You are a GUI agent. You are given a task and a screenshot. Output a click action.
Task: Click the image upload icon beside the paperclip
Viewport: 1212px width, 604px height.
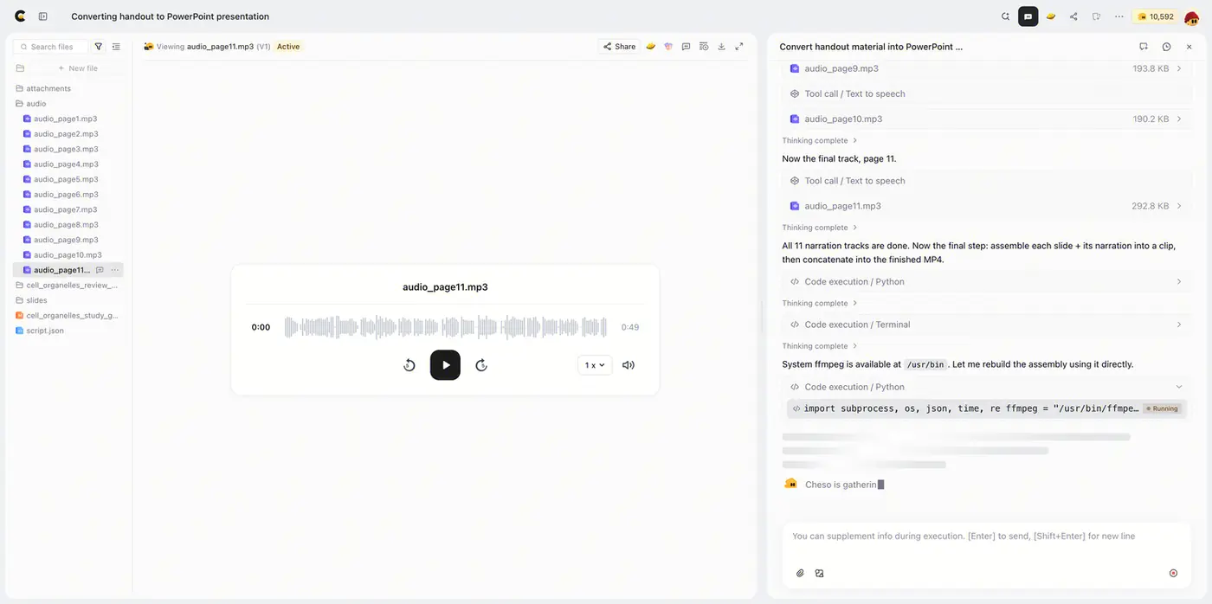click(x=819, y=573)
